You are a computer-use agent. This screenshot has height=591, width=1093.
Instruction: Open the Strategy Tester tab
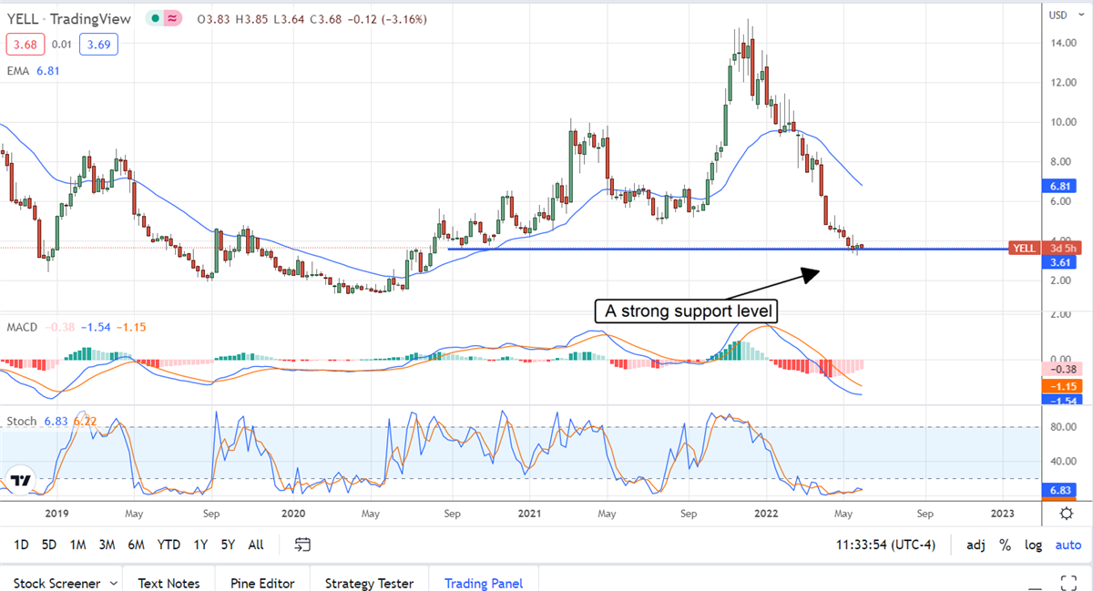pos(369,583)
